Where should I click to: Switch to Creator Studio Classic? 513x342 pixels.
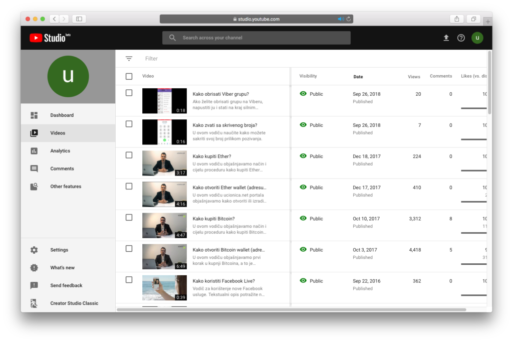click(74, 303)
